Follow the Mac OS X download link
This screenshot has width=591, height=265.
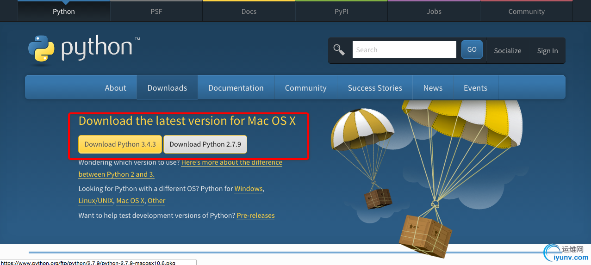click(x=131, y=201)
